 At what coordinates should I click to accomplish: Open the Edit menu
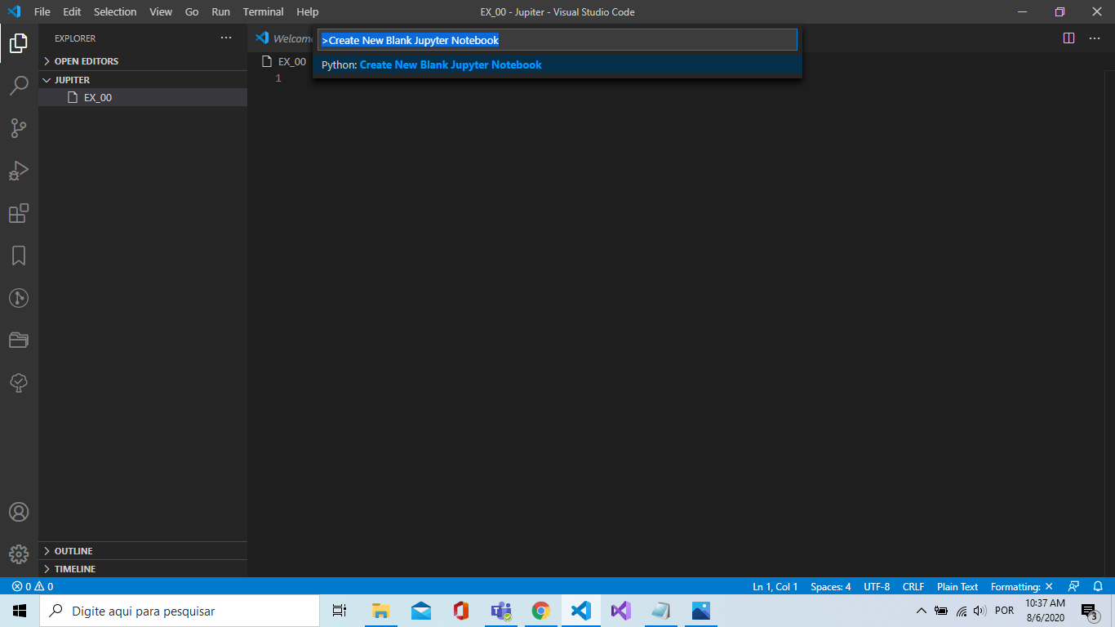click(72, 11)
